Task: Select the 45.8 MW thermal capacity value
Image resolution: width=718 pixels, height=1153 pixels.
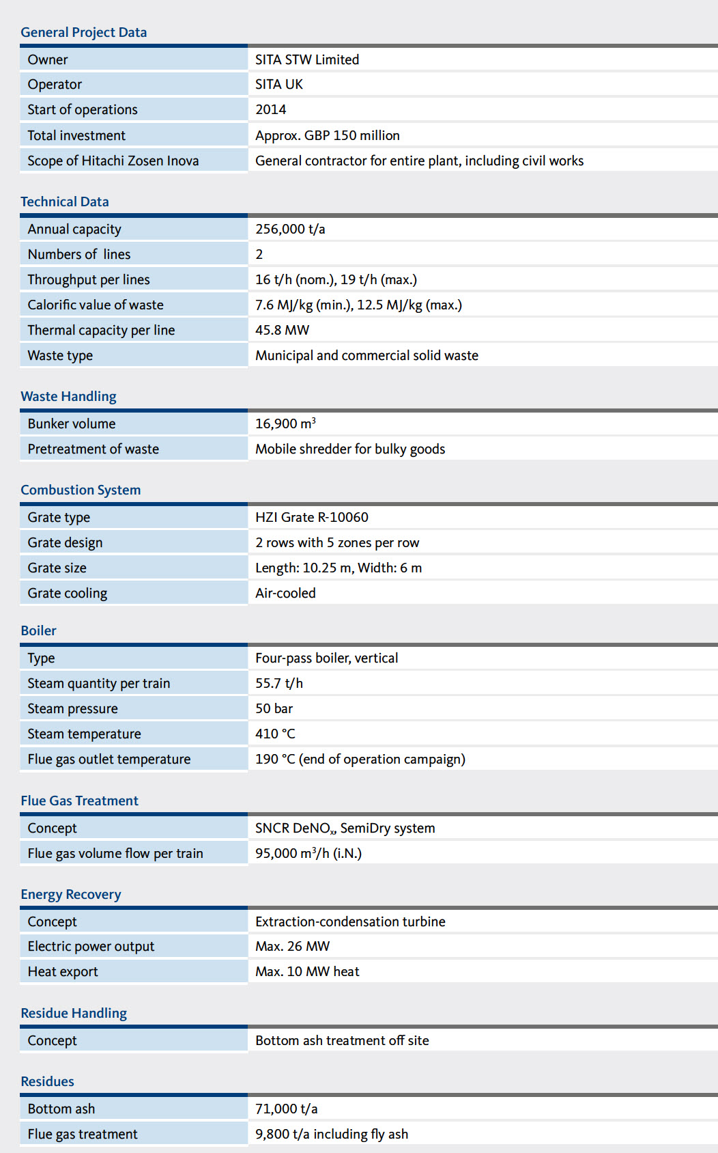Action: [282, 330]
